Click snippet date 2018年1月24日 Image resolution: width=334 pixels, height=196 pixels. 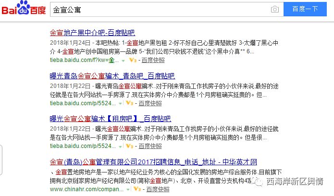point(70,43)
